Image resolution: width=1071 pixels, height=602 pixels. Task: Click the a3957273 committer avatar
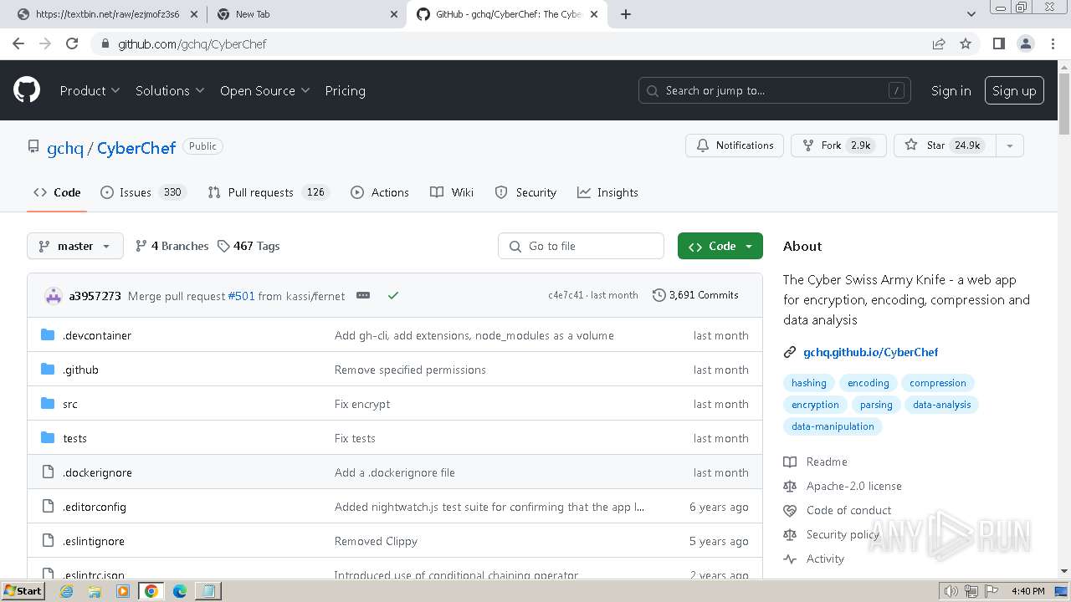click(54, 295)
